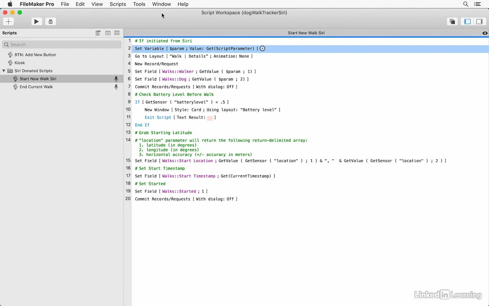Open the Scripts menu
The height and width of the screenshot is (306, 489).
click(x=118, y=4)
